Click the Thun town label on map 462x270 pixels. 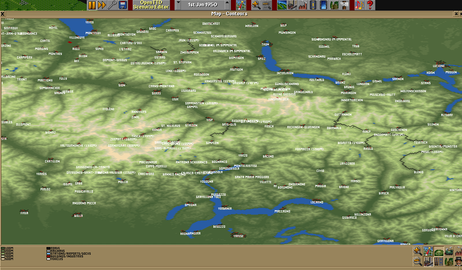tap(265, 44)
